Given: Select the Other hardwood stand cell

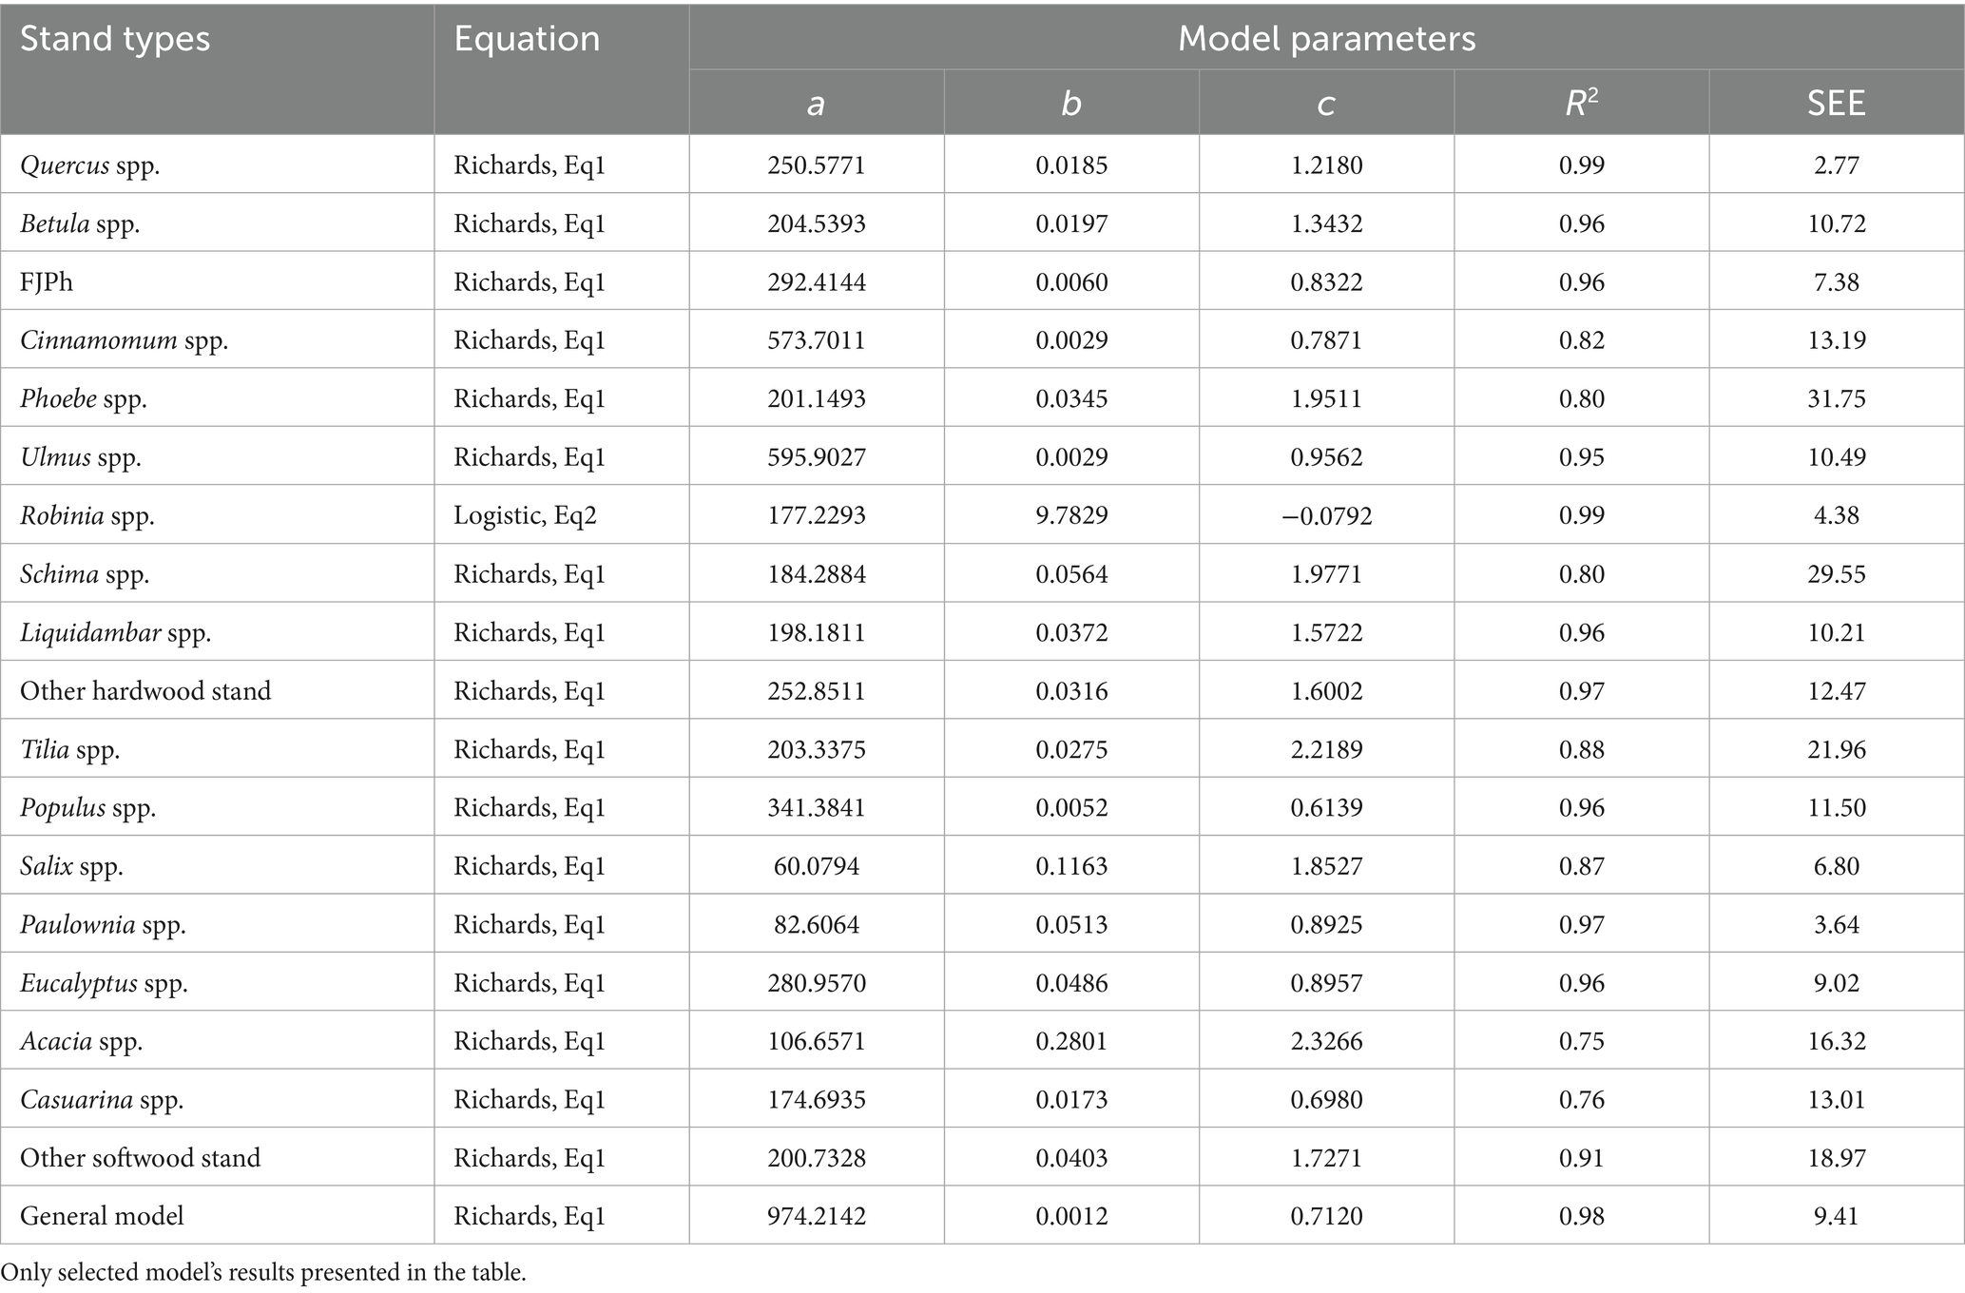Looking at the screenshot, I should point(145,691).
